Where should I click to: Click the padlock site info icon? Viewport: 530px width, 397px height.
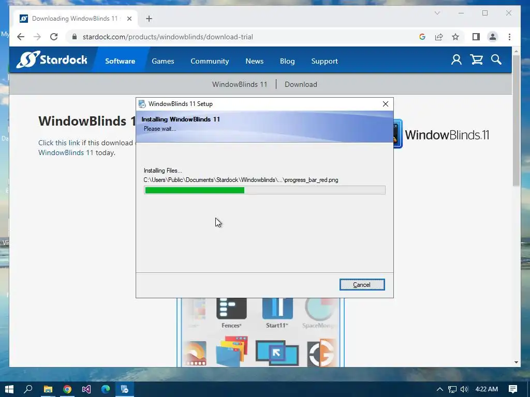point(75,37)
